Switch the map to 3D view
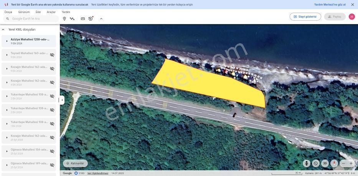This screenshot has width=358, height=176. (325, 163)
